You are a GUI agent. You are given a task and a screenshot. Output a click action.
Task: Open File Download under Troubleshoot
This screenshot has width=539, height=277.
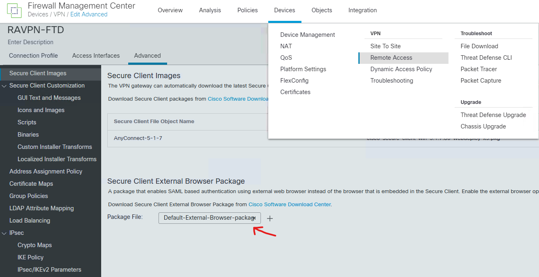[x=479, y=46]
